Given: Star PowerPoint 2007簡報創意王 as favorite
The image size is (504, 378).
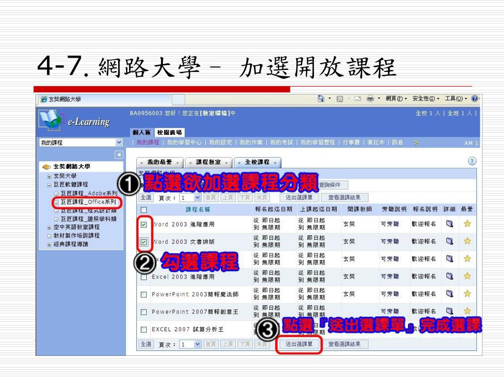Looking at the screenshot, I should (x=468, y=311).
